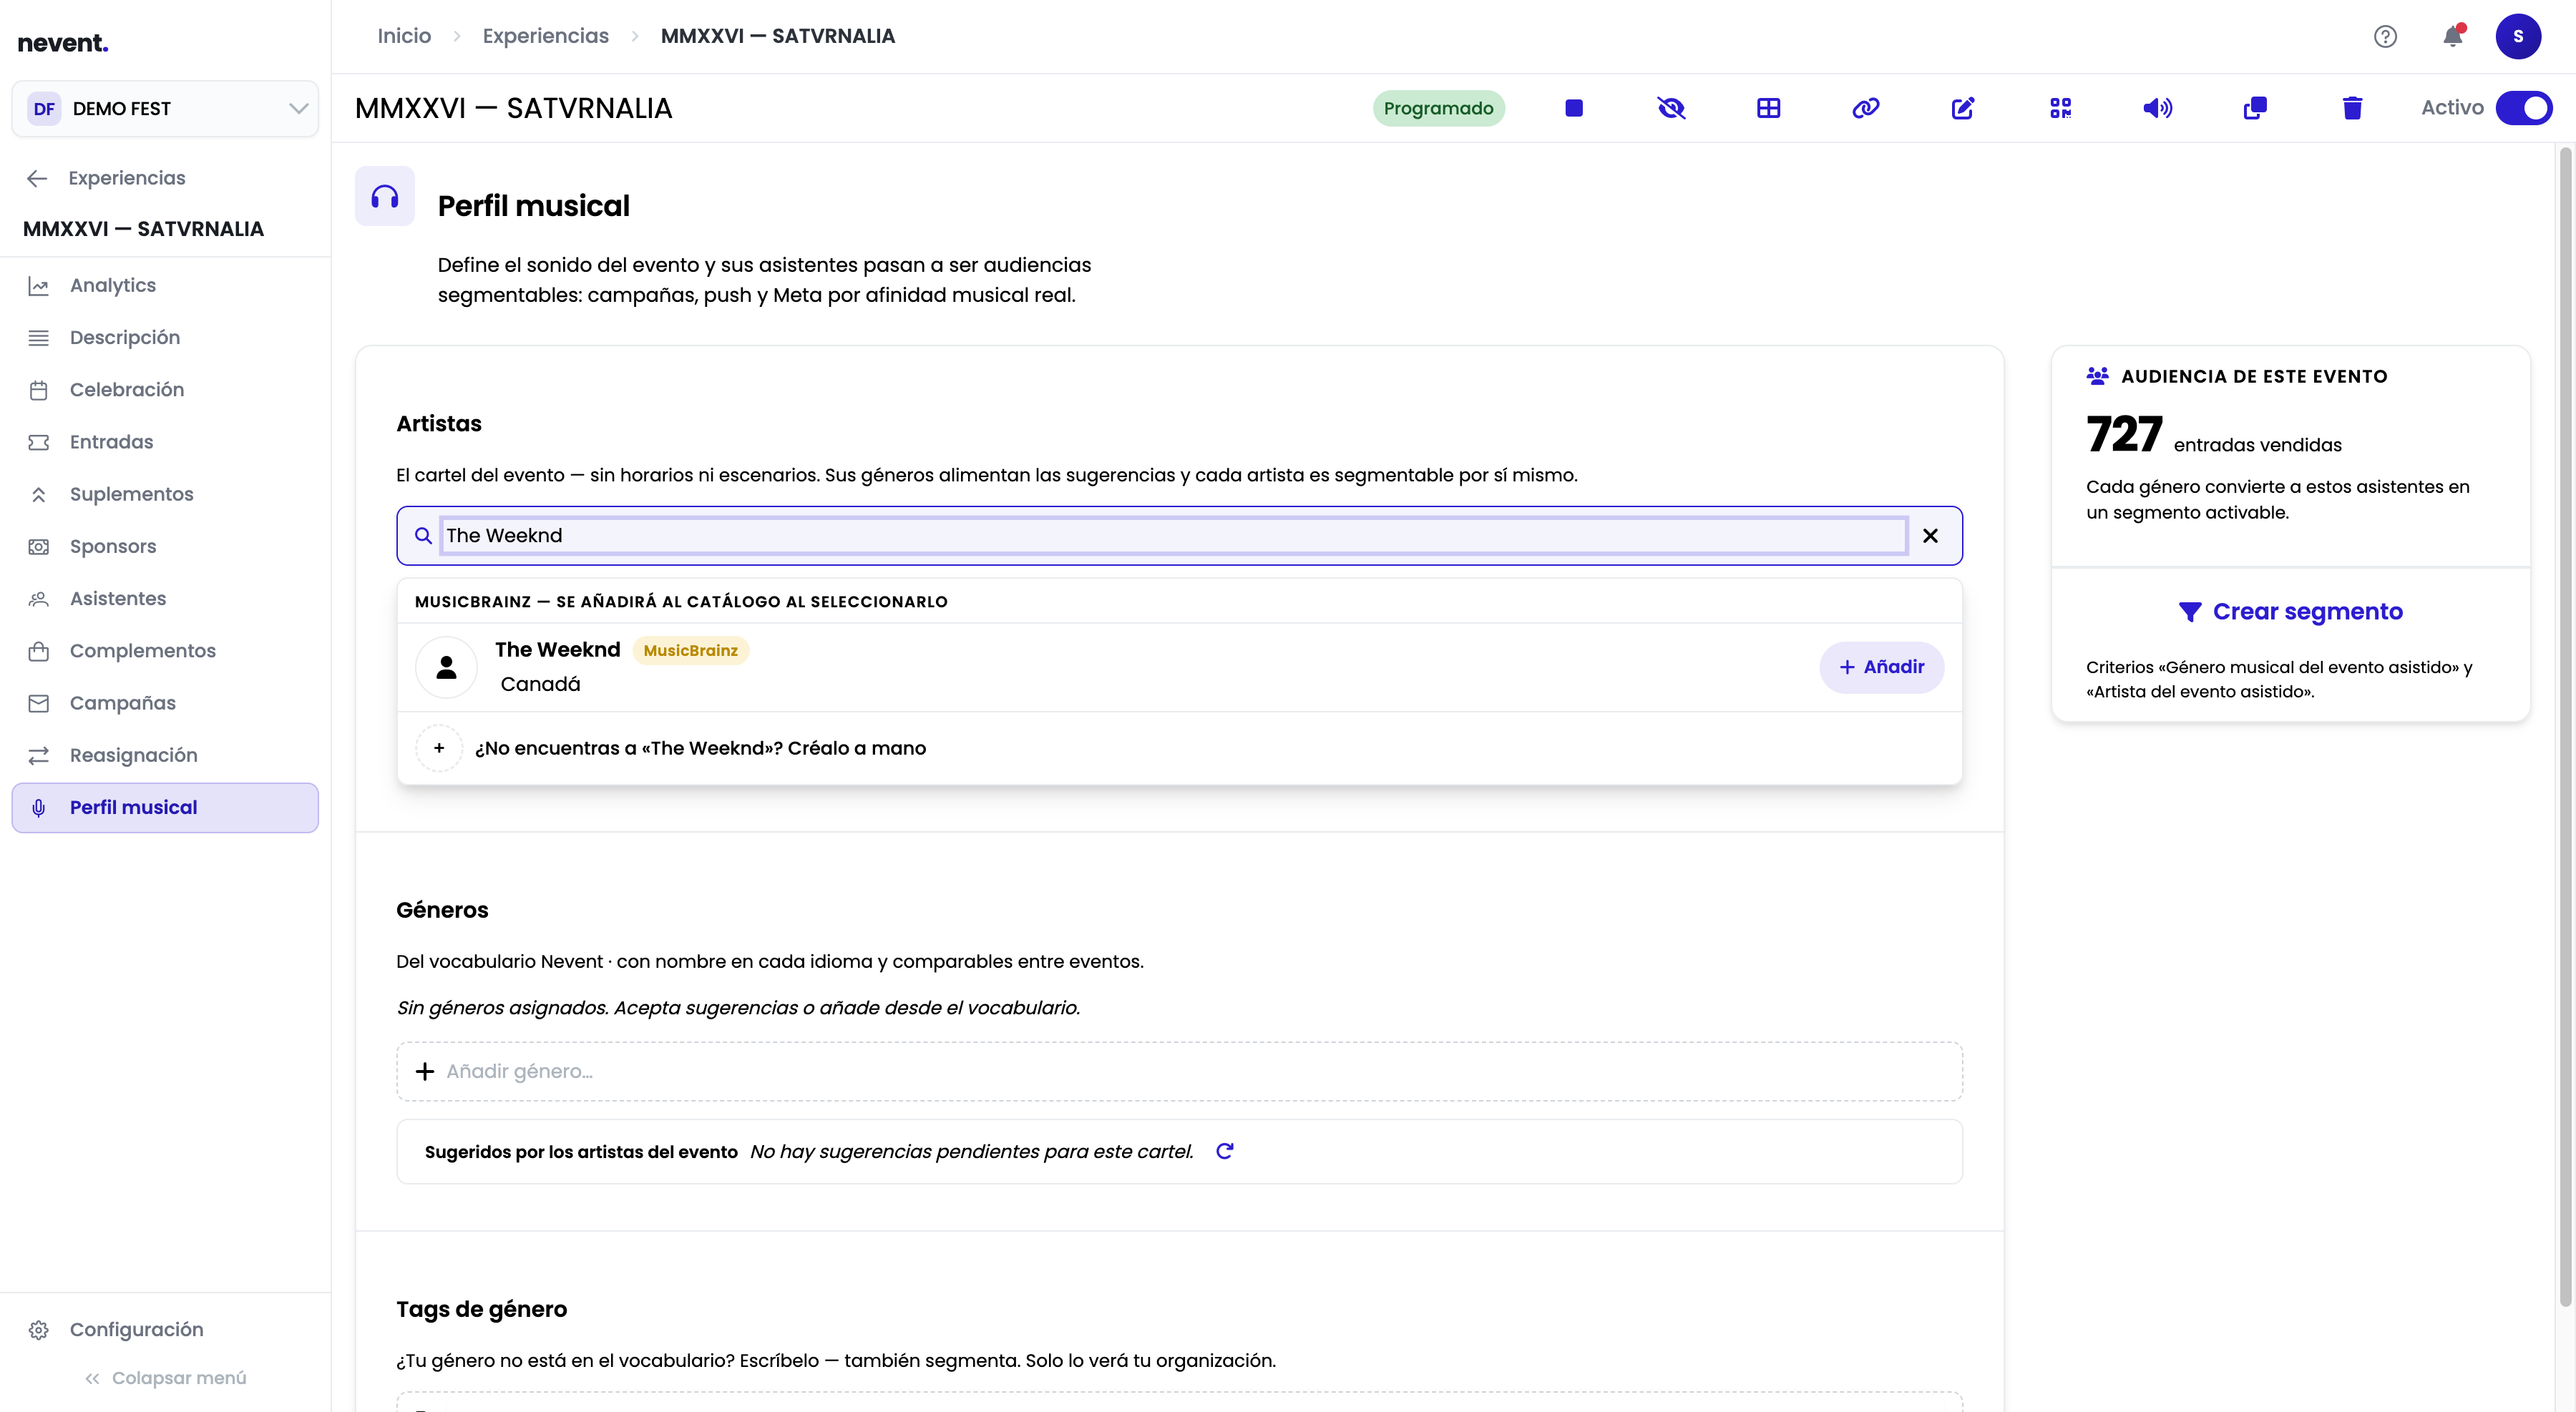Click the The Weeknd artist avatar
This screenshot has width=2576, height=1412.
point(446,667)
